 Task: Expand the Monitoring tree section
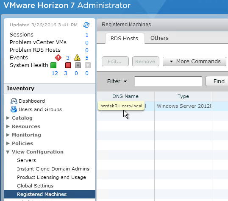tap(8, 135)
